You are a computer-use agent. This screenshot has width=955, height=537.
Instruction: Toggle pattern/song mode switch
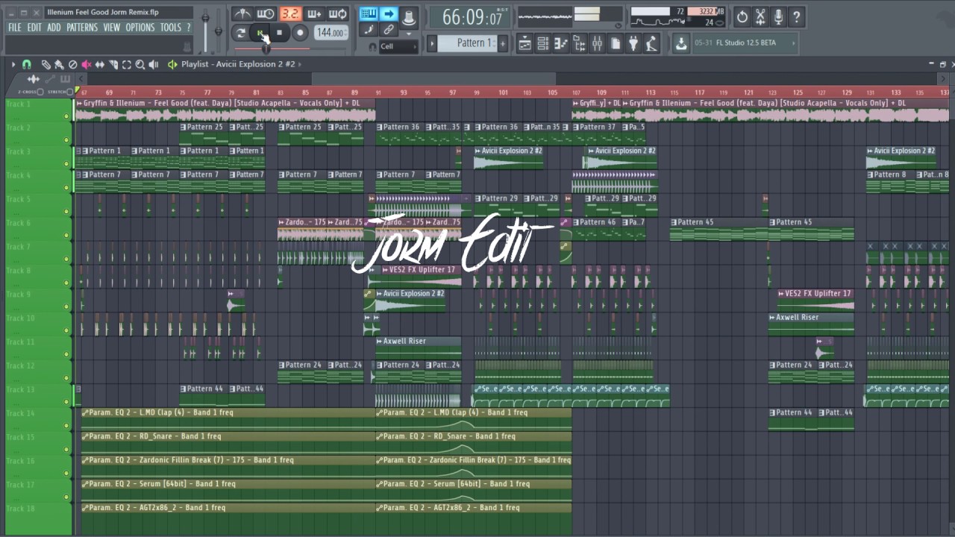[x=240, y=33]
